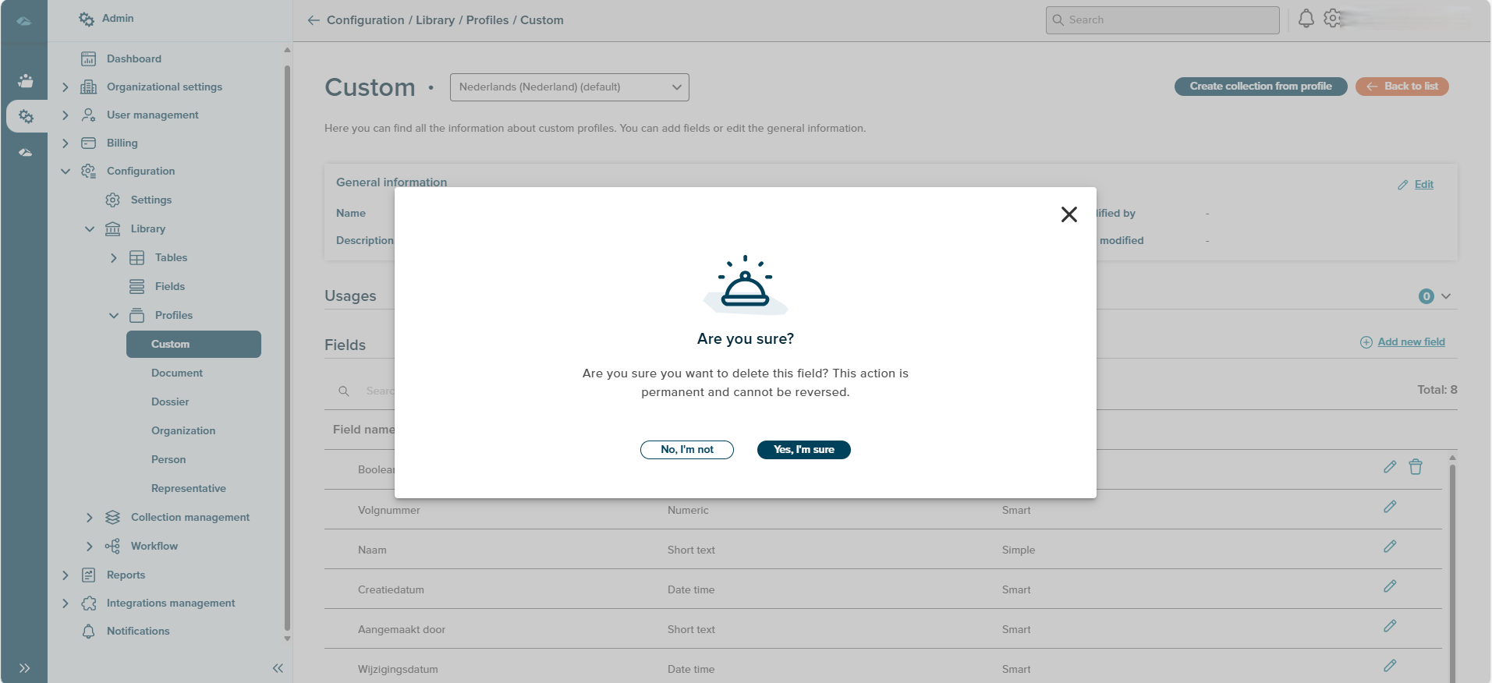Click the notifications bell icon in header

coord(1306,19)
